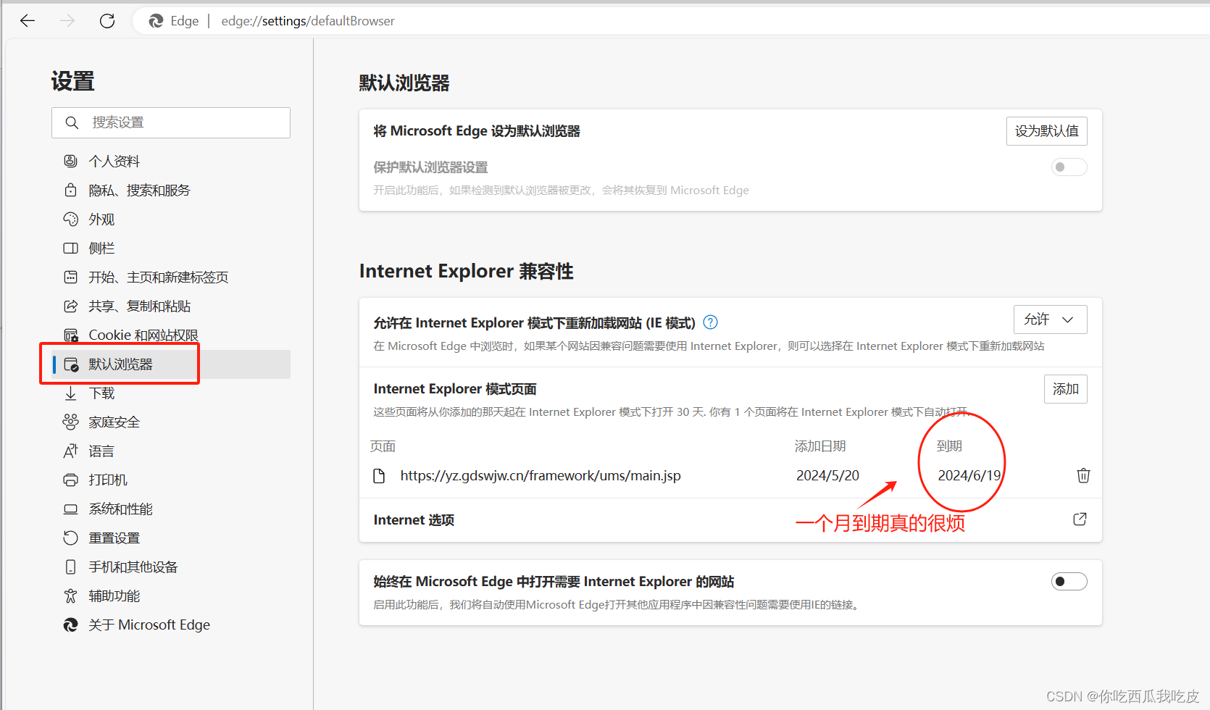The image size is (1210, 710).
Task: Click the download arrow icon beside 下载
Action: (70, 393)
